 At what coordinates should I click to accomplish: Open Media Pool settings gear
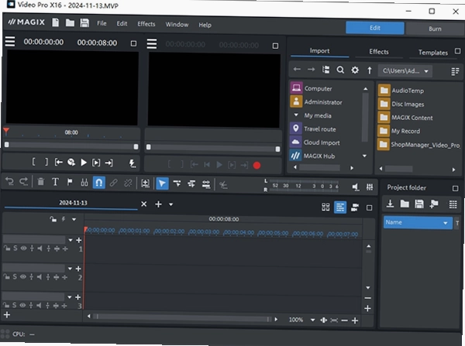[x=355, y=70]
